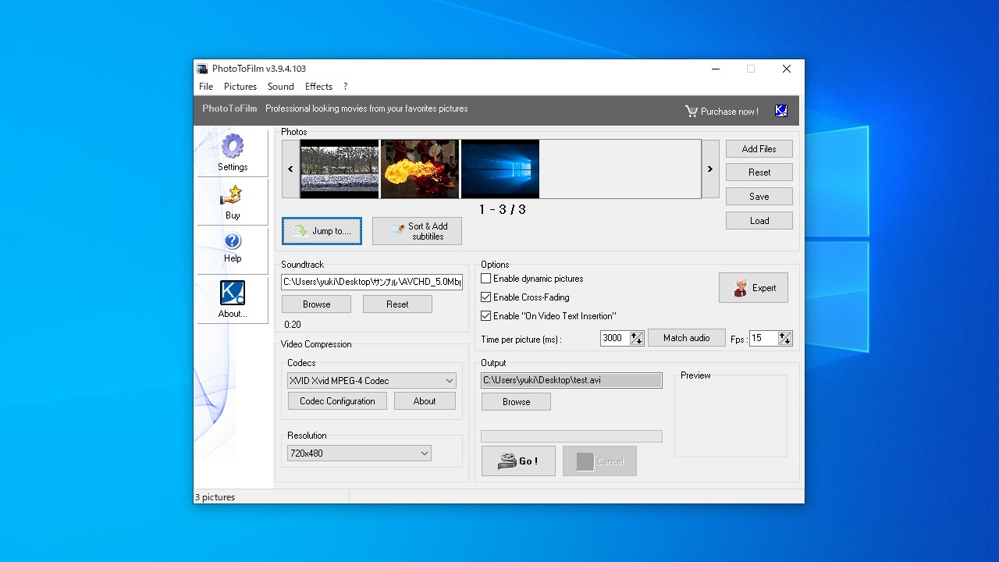This screenshot has height=562, width=999.
Task: Click the Soundtrack path field
Action: (x=372, y=283)
